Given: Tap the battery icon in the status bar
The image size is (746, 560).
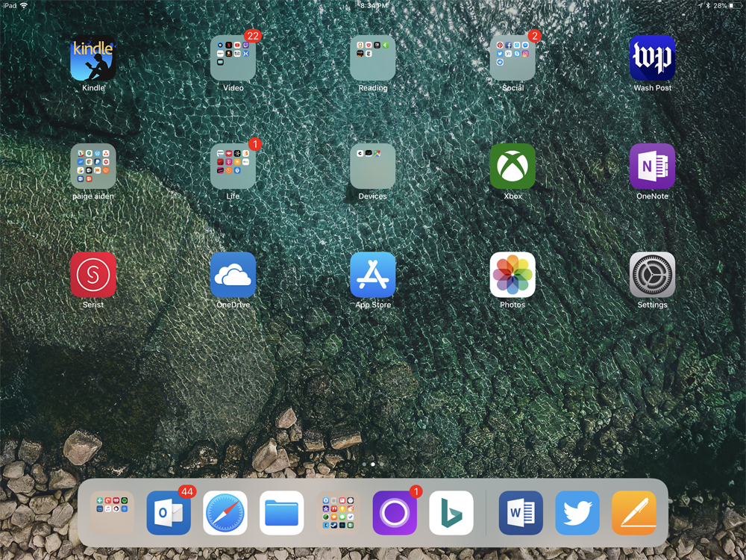Looking at the screenshot, I should (735, 6).
